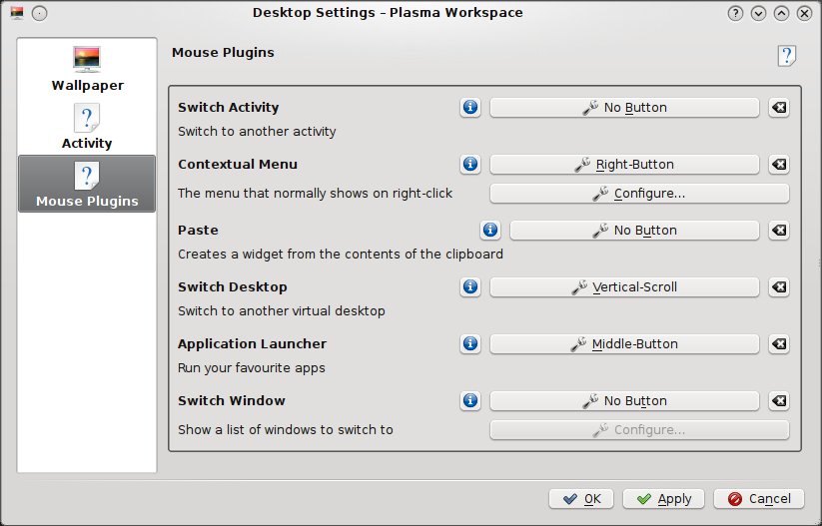The image size is (822, 526).
Task: Click the Switch Desktop info icon
Action: point(470,287)
